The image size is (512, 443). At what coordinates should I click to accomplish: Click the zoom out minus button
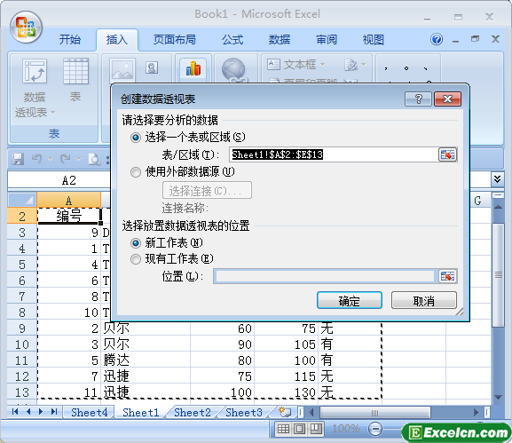click(x=375, y=428)
